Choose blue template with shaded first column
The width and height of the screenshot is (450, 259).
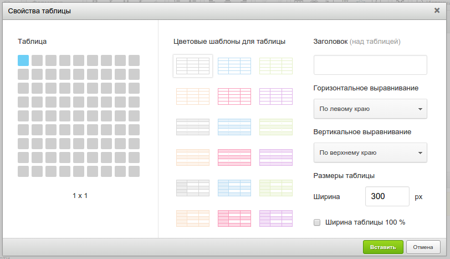pyautogui.click(x=234, y=188)
